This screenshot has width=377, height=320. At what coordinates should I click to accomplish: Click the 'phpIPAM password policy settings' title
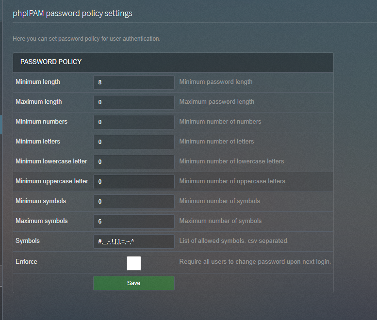point(72,13)
